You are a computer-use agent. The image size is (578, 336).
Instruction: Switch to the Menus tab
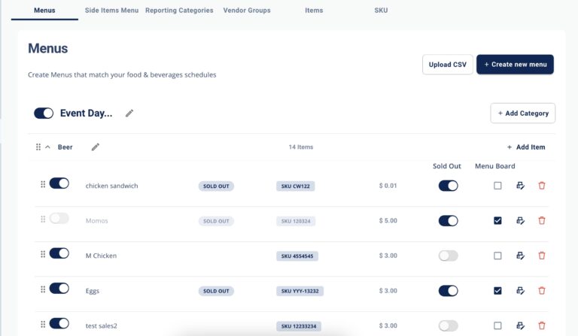coord(44,11)
